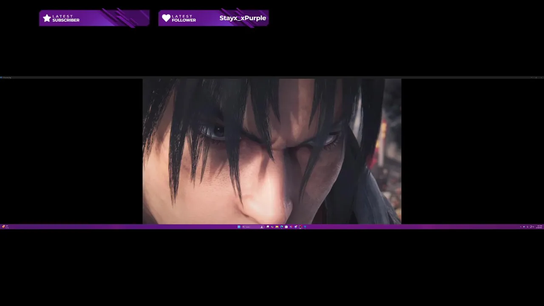Open File Explorer from the taskbar
Image resolution: width=544 pixels, height=306 pixels.
(x=277, y=227)
